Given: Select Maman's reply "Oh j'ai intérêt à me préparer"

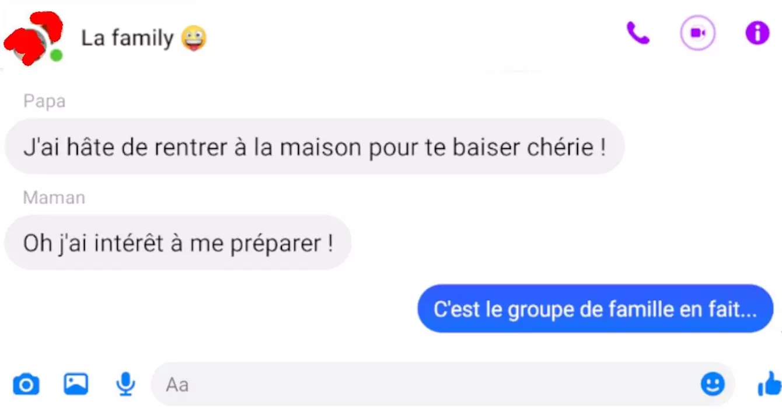Looking at the screenshot, I should [x=178, y=242].
